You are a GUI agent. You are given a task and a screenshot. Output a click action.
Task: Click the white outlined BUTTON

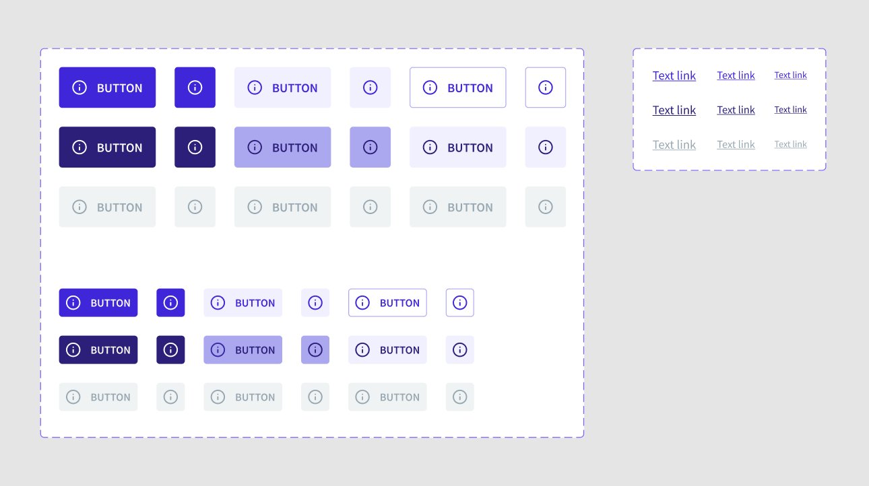[x=457, y=87]
